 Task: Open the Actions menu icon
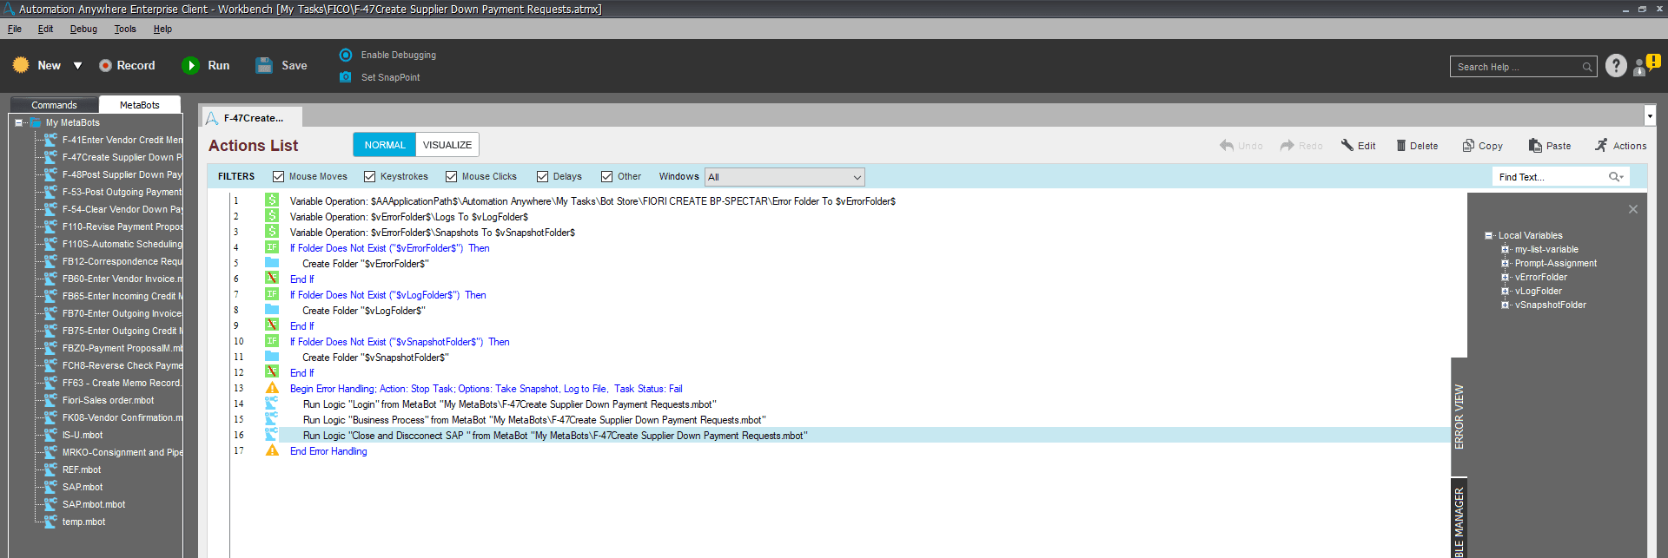pos(1601,145)
